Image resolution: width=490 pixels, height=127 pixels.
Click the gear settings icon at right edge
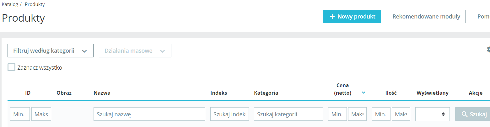(x=488, y=49)
